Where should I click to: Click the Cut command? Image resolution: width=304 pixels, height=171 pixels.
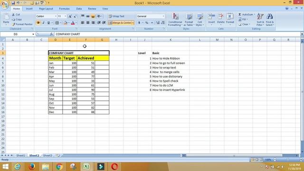coord(16,15)
